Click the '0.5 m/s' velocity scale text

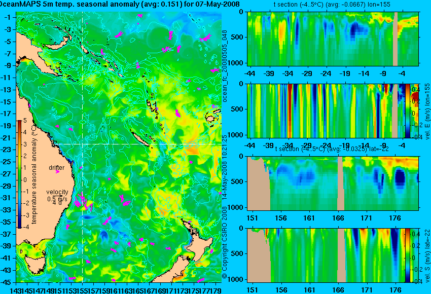tap(57, 199)
